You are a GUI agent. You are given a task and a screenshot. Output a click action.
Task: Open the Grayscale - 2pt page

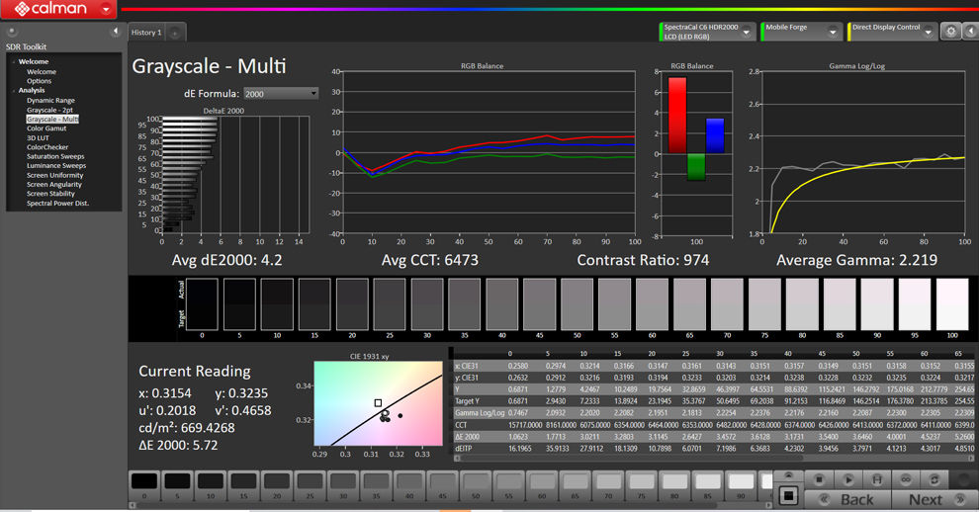point(49,110)
